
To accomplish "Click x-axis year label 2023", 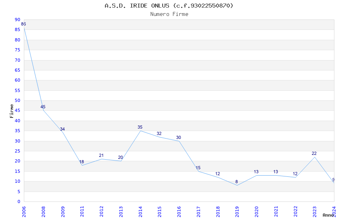I will 315,212.
